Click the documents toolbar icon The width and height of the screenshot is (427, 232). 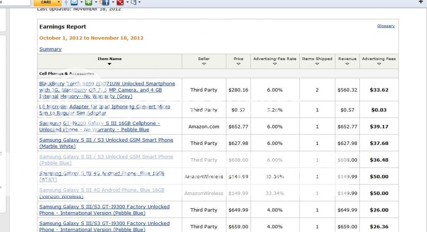133,2
